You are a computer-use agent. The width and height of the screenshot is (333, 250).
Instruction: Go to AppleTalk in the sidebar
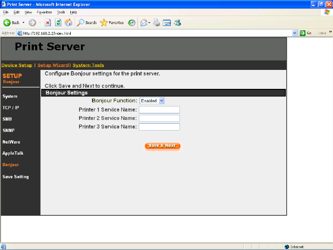click(13, 153)
